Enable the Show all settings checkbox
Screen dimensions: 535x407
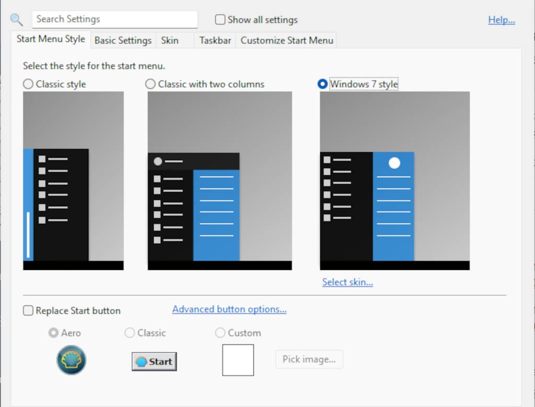[x=220, y=20]
